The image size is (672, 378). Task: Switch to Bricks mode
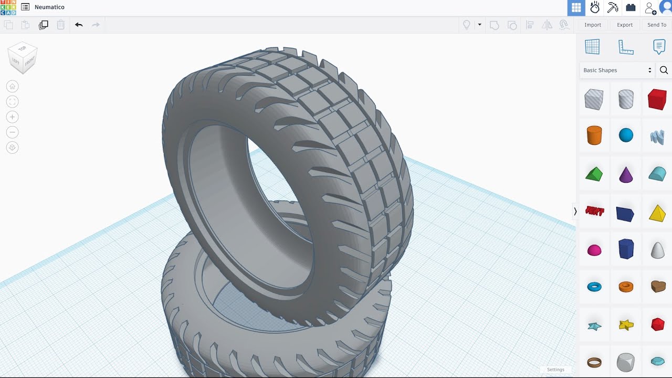[631, 8]
